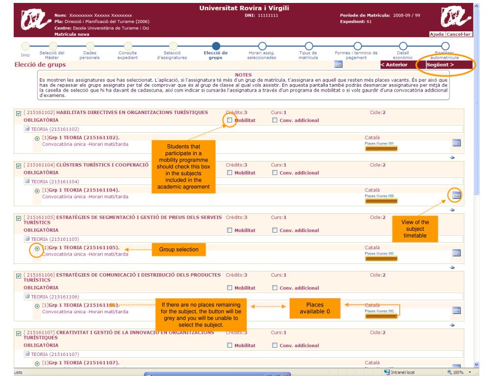Click vertical scrollbar thumb
The width and height of the screenshot is (501, 376).
(477, 102)
